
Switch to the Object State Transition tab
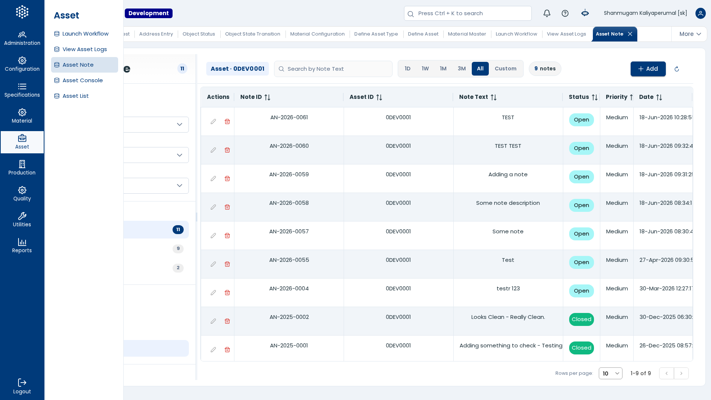click(x=253, y=34)
